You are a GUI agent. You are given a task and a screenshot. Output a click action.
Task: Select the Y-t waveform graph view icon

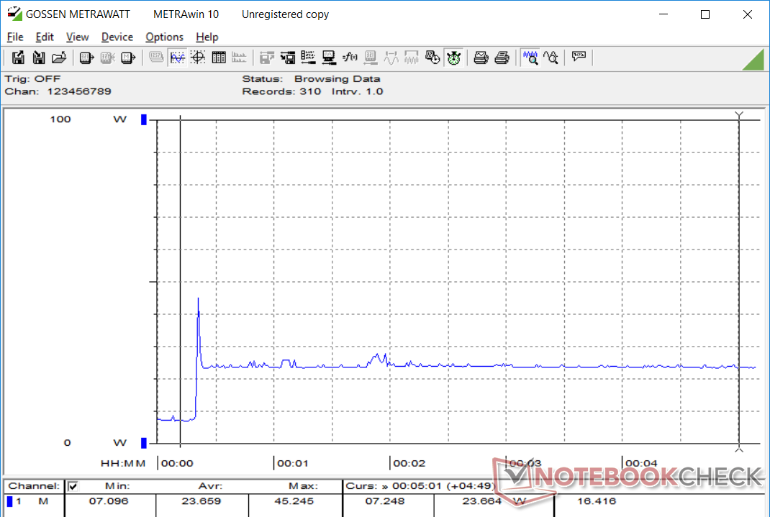tap(177, 58)
